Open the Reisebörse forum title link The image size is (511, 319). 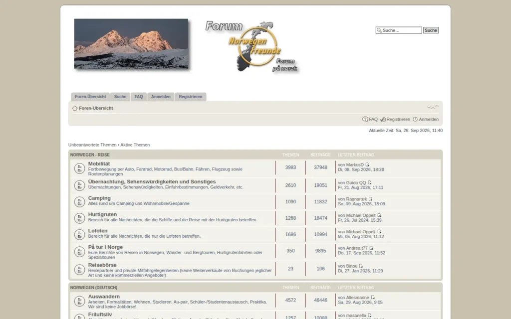(x=102, y=265)
